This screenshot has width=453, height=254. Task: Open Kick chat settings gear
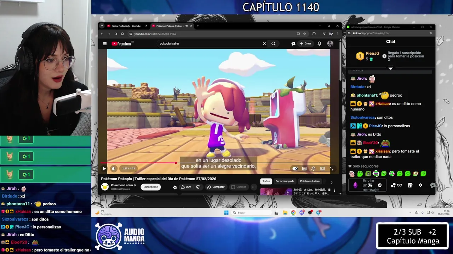point(420,185)
